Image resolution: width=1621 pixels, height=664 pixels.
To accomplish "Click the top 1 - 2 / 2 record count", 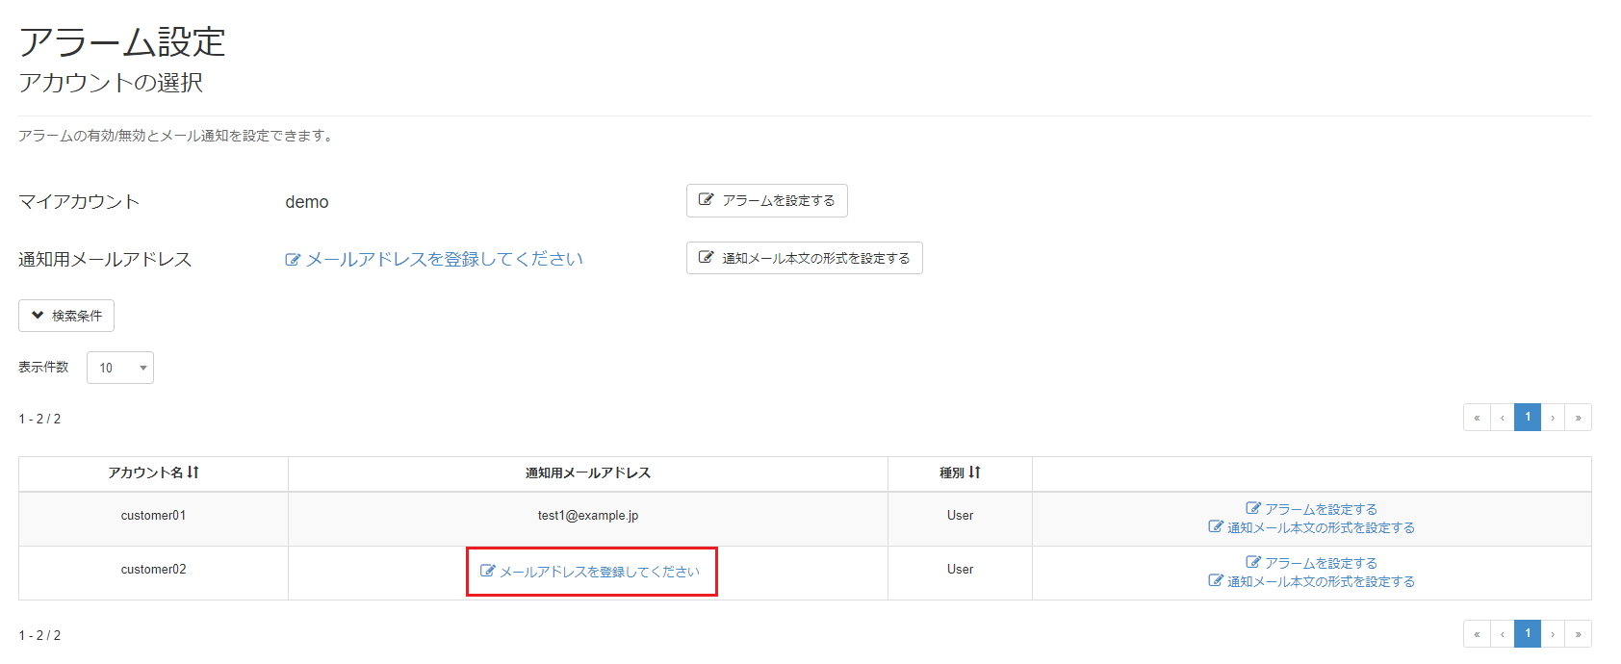I will 39,419.
